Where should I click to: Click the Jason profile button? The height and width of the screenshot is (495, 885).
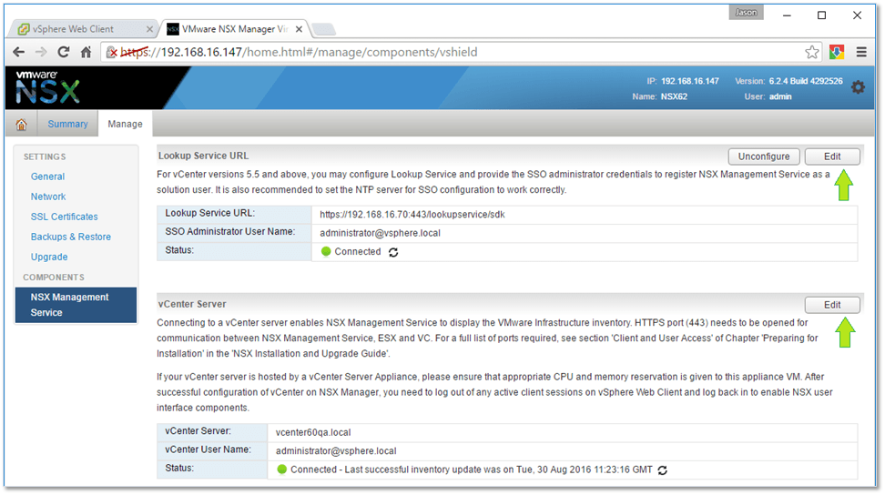coord(747,13)
